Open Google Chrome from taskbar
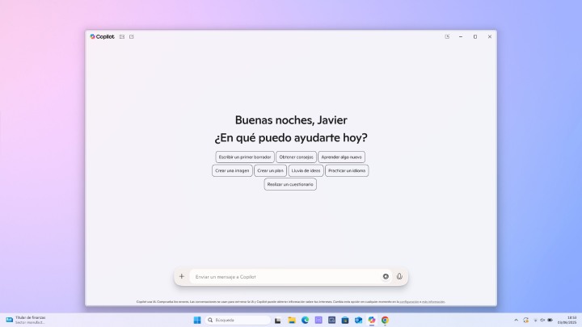This screenshot has height=327, width=582. pyautogui.click(x=385, y=320)
